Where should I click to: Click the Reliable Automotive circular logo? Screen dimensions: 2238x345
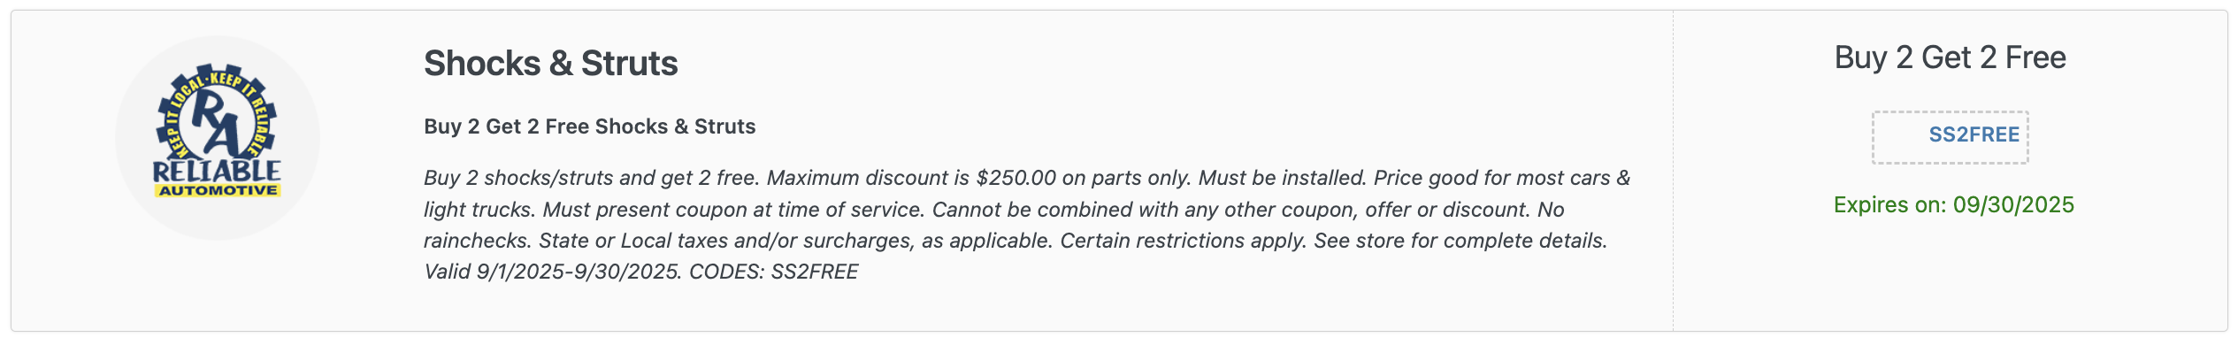pos(218,138)
